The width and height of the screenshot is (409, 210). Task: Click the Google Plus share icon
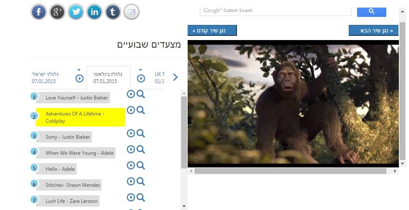[x=57, y=12]
